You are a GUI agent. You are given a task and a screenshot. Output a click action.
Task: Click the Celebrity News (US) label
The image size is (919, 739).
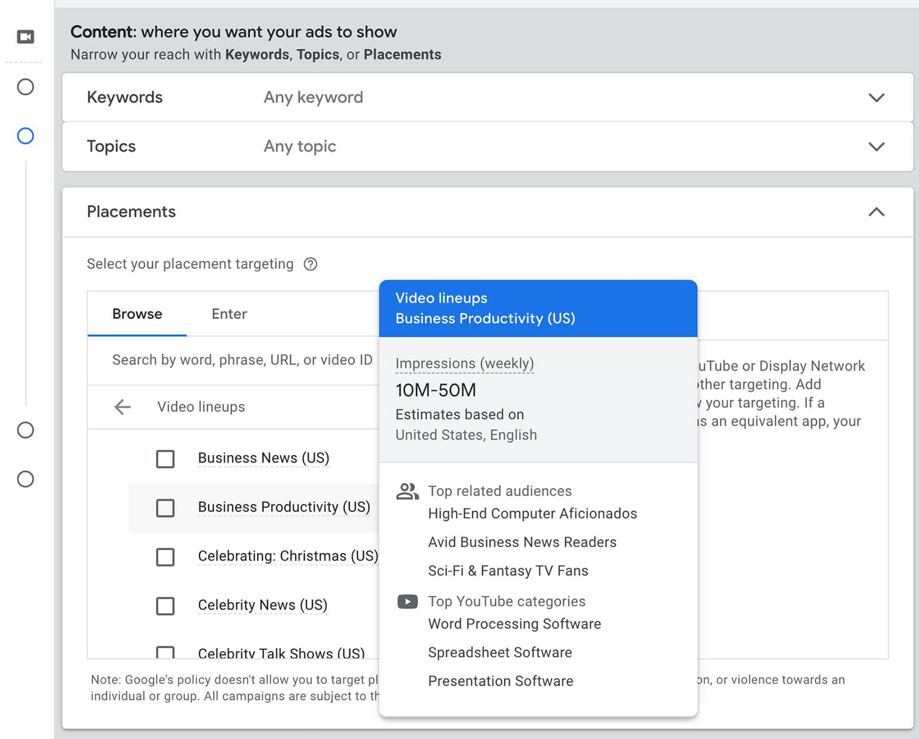pyautogui.click(x=262, y=605)
